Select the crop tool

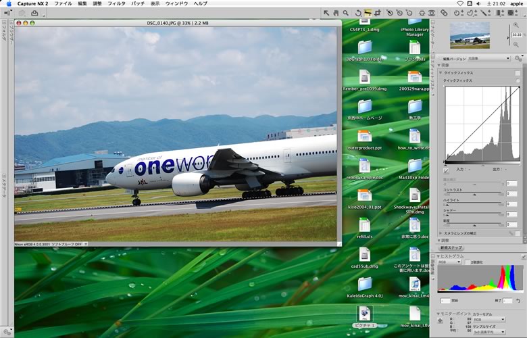[378, 13]
